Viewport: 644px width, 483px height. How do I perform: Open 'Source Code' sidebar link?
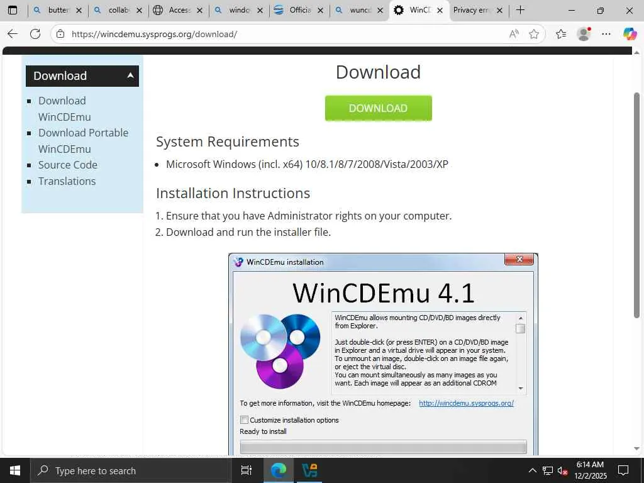click(68, 165)
